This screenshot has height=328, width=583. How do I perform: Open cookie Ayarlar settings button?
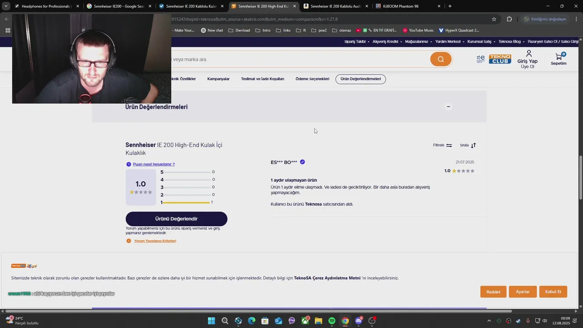522,292
